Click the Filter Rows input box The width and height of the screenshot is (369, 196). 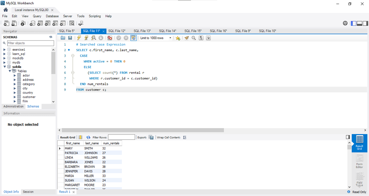tap(121, 137)
